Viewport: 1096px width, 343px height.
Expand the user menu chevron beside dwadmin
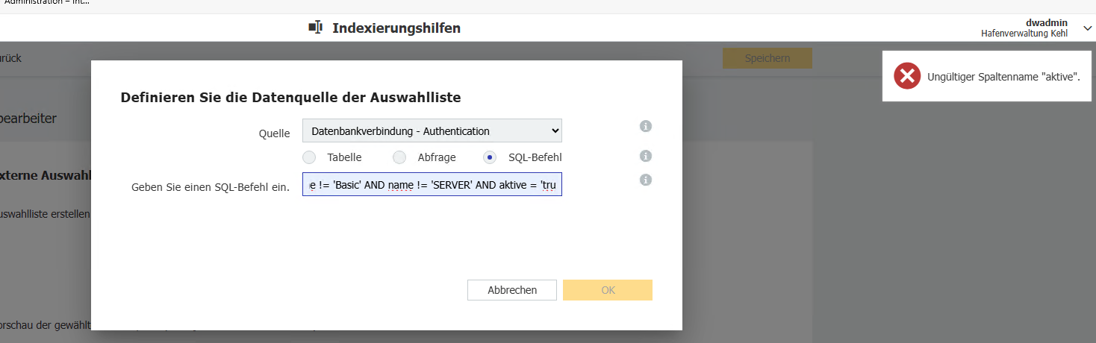pyautogui.click(x=1087, y=28)
